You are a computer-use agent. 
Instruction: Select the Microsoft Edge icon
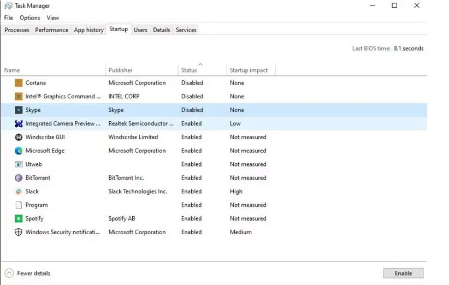(19, 151)
